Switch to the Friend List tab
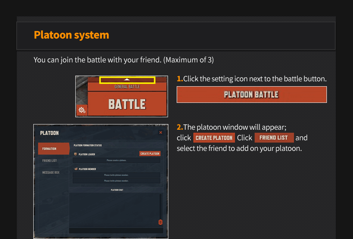Screen dimensions: 353x239 pyautogui.click(x=50, y=161)
